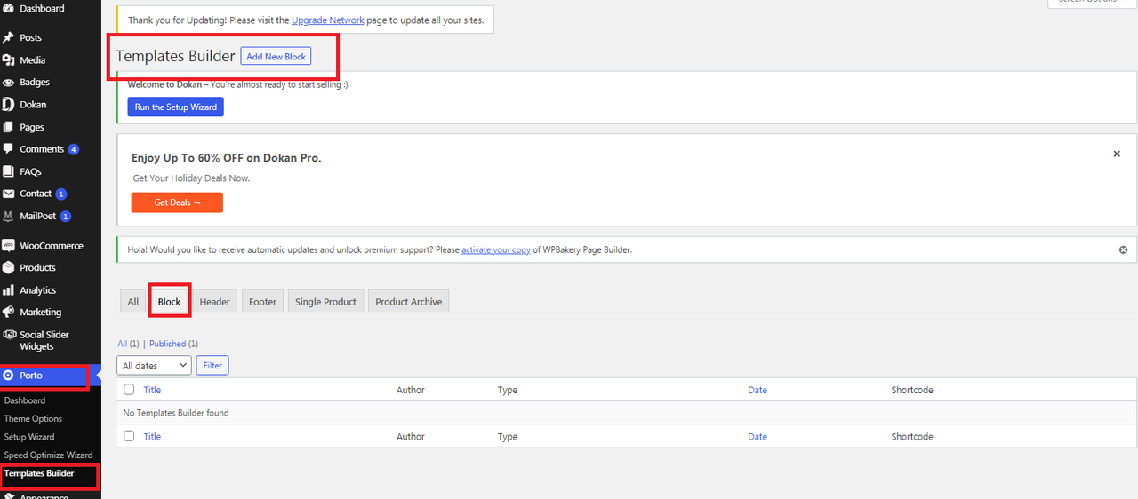Viewport: 1138px width, 499px height.
Task: Click the Filter button
Action: click(212, 365)
